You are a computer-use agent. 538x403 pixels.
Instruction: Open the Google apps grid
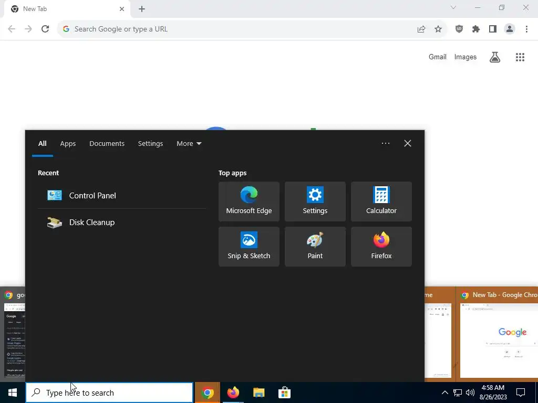(520, 57)
